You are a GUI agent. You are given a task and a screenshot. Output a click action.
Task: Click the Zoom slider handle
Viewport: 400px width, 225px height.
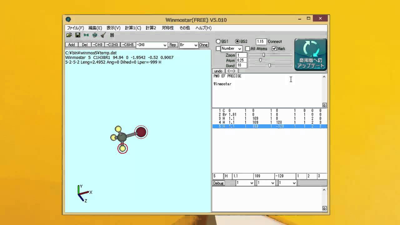point(263,55)
